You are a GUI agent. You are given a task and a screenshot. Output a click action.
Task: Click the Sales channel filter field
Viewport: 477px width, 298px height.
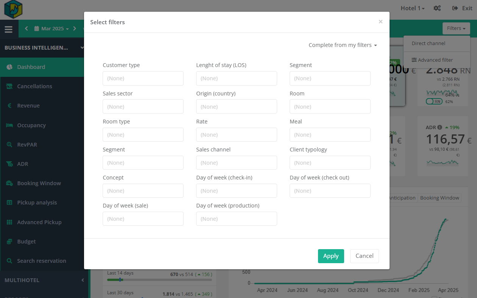[236, 163]
